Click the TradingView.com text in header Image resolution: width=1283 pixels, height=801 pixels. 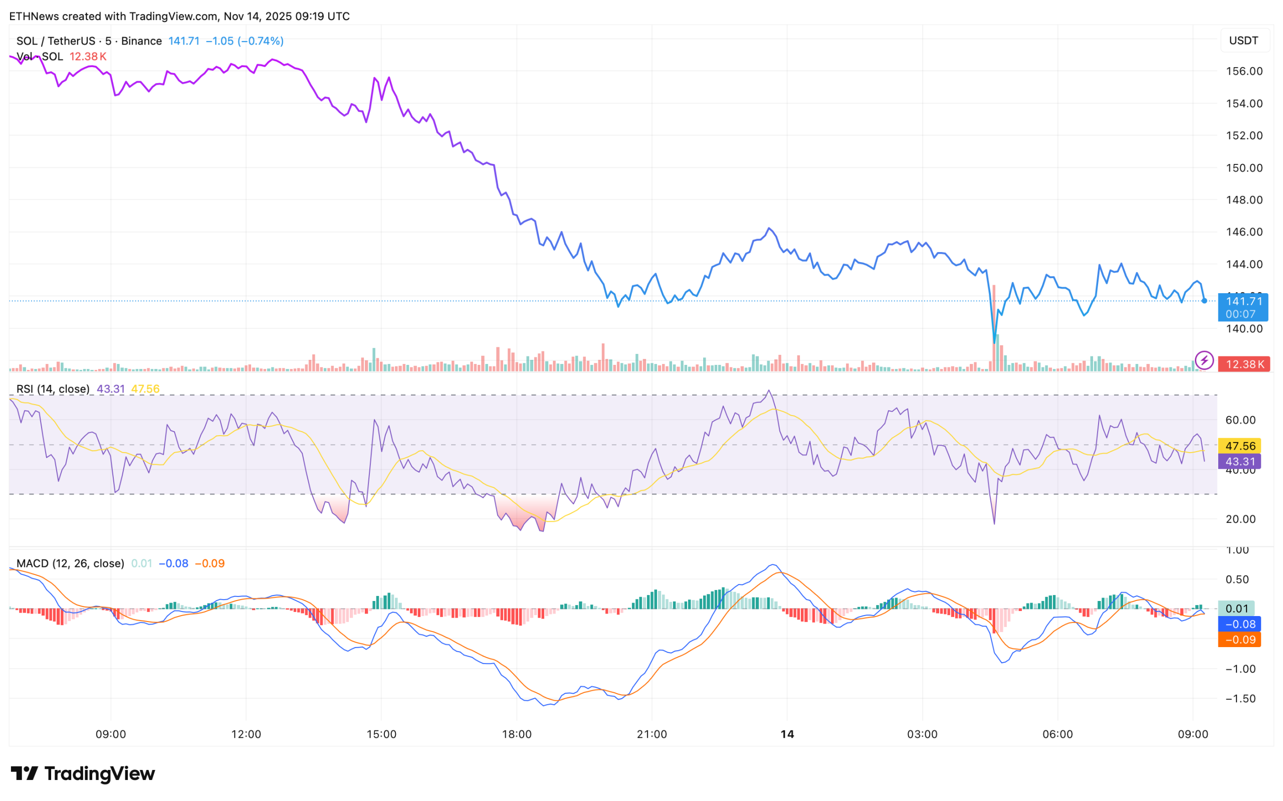click(x=174, y=17)
